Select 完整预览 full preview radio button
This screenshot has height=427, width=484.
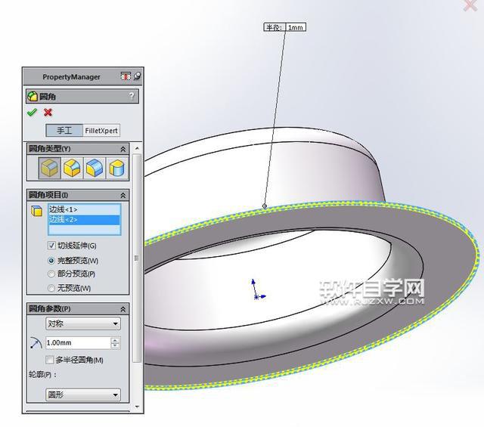pos(51,261)
